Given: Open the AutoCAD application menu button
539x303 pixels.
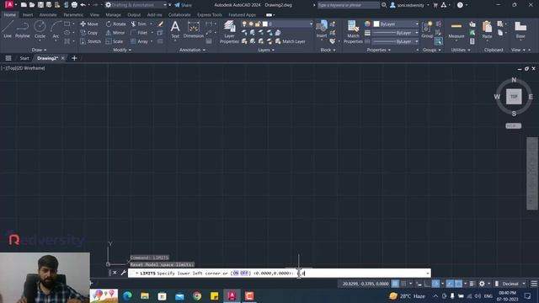Looking at the screenshot, I should point(9,4).
